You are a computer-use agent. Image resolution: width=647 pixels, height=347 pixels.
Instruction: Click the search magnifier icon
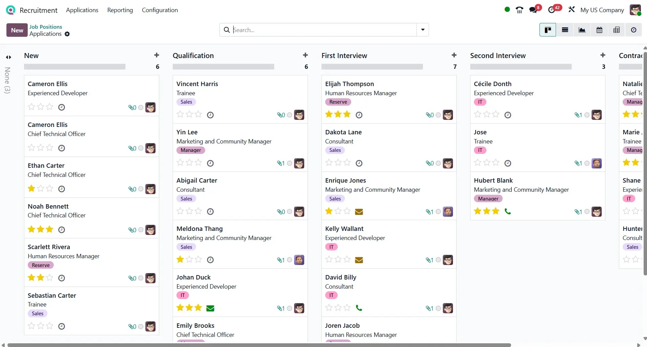pyautogui.click(x=227, y=30)
